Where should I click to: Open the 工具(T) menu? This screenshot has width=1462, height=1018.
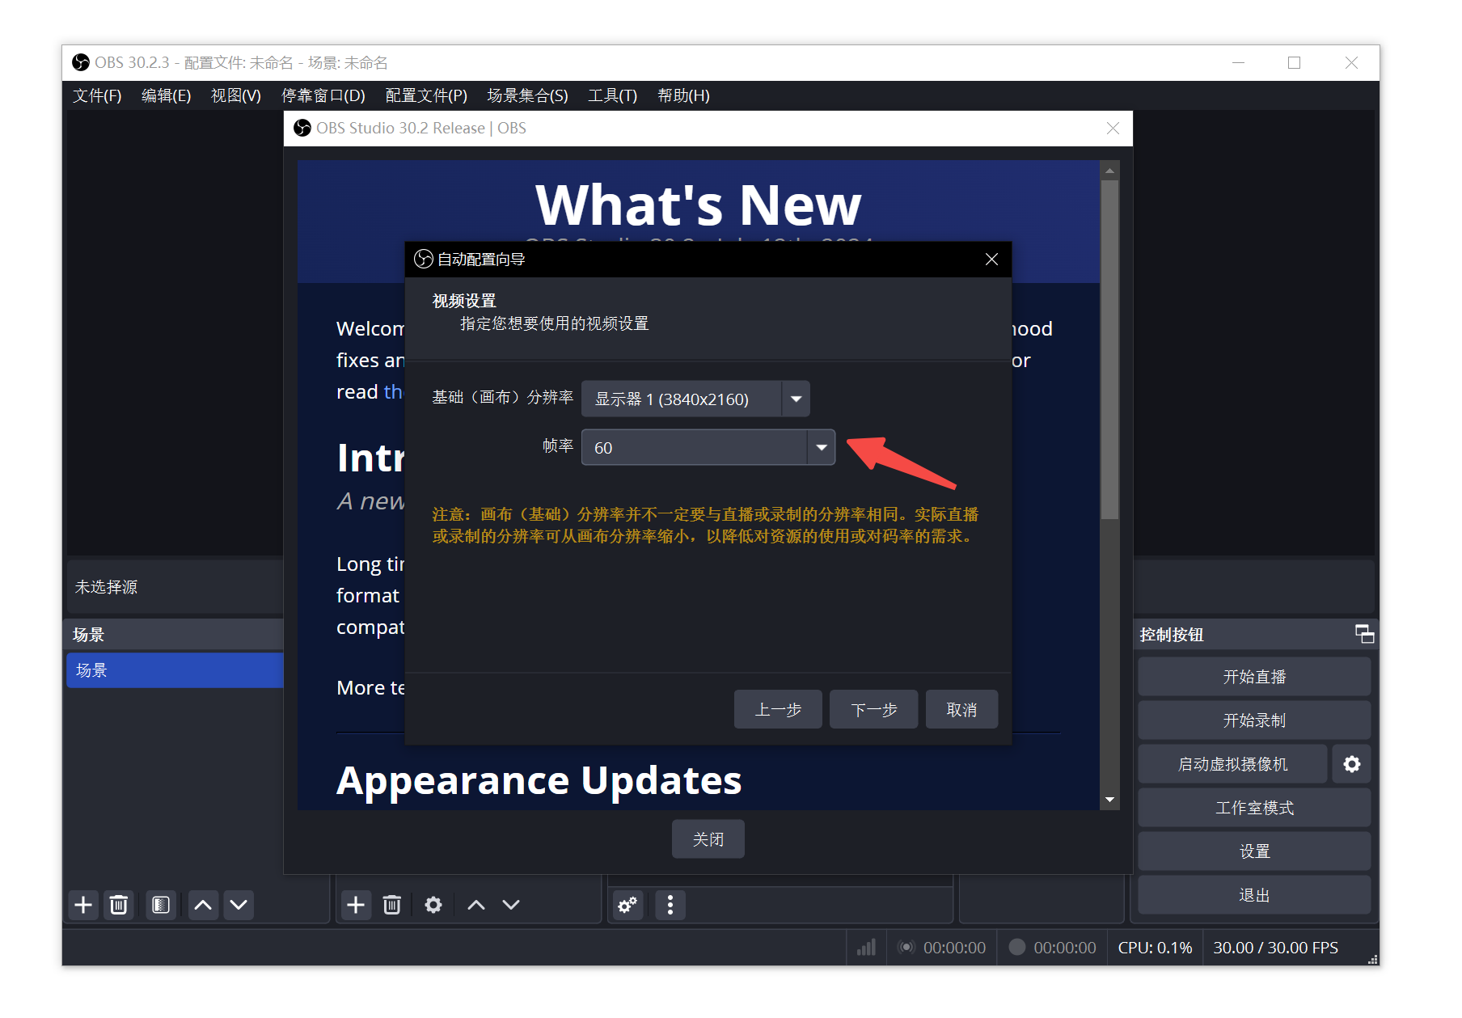coord(612,95)
